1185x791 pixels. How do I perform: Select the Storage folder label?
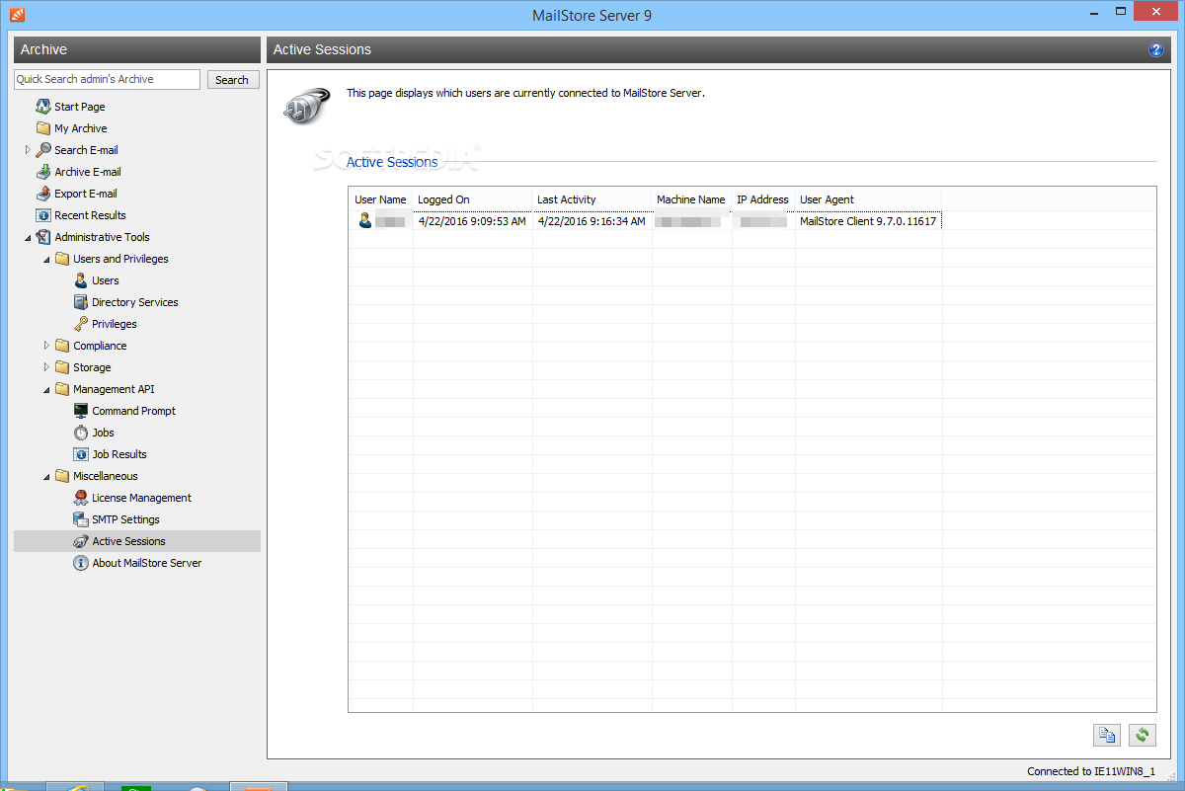click(92, 367)
